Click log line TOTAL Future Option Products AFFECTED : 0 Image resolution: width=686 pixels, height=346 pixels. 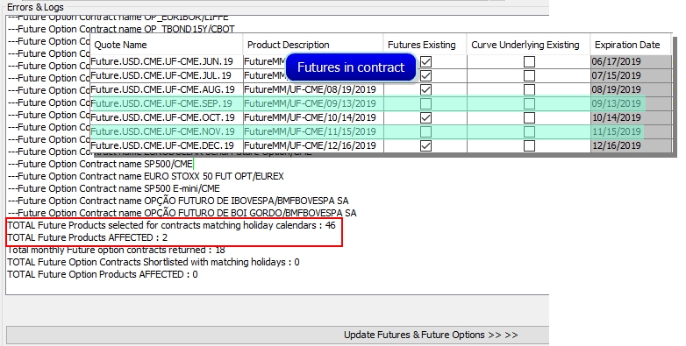[103, 274]
